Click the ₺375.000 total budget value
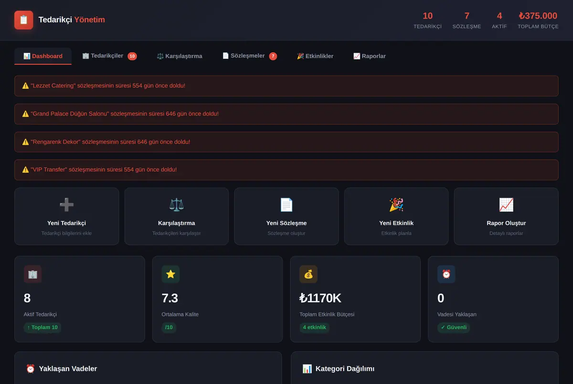The image size is (573, 384). tap(538, 16)
